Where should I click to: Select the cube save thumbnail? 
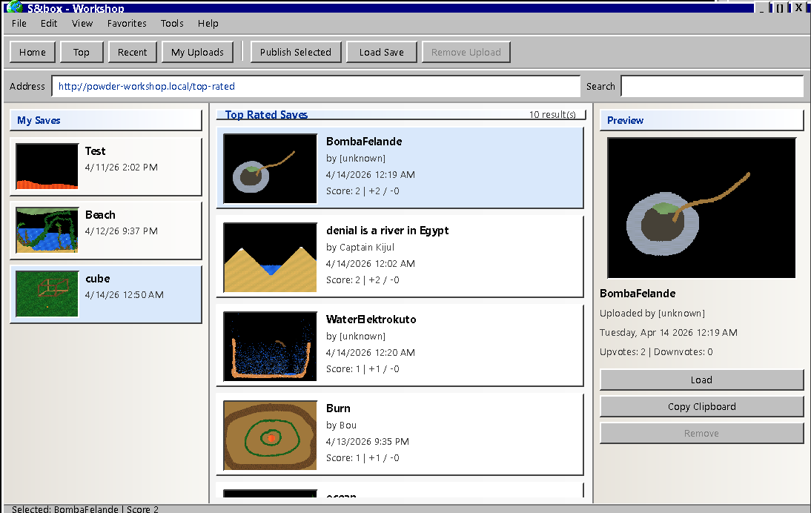tap(47, 294)
